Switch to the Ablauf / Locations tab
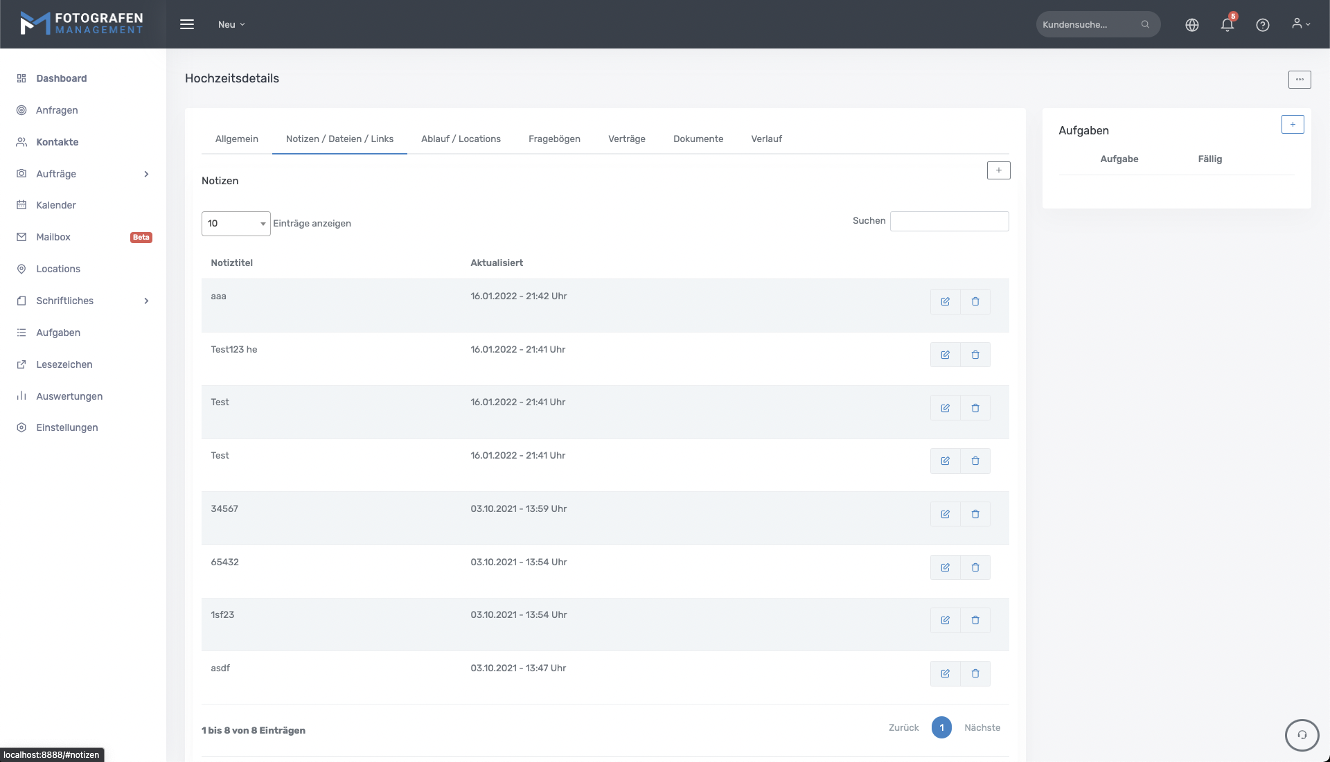Screen dimensions: 1330x762 461,139
